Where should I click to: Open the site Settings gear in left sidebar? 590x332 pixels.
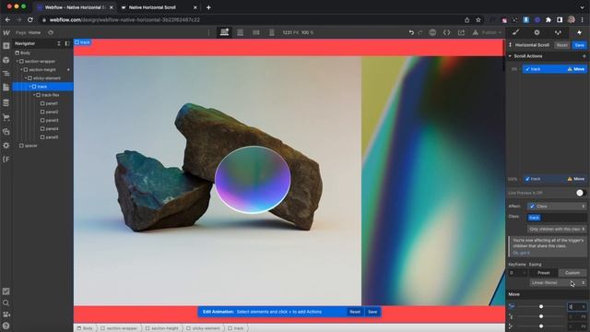click(x=6, y=146)
